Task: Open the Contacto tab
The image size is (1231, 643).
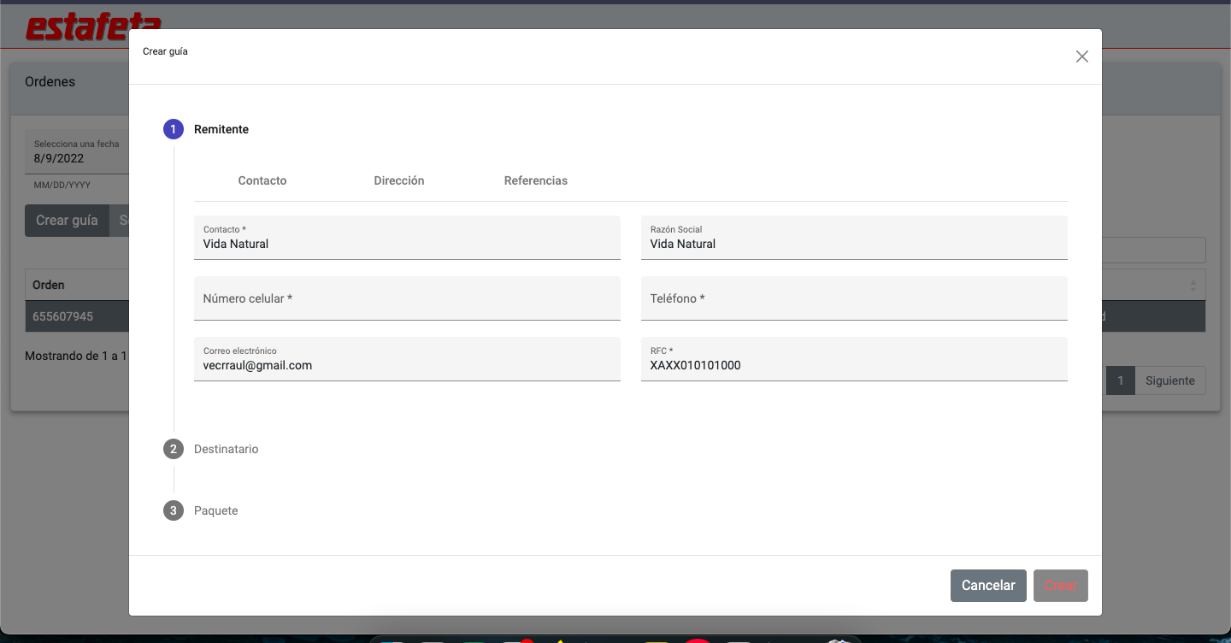Action: pos(262,180)
